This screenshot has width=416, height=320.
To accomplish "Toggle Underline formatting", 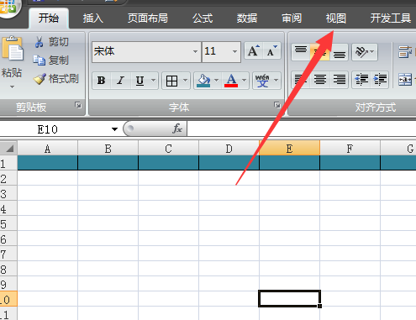I will [x=140, y=81].
